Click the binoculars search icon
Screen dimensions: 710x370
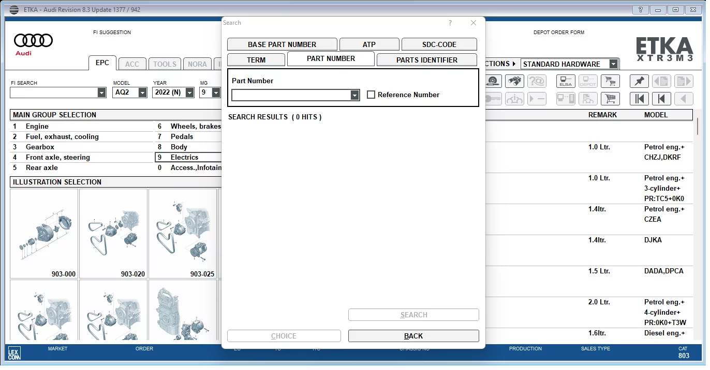[x=514, y=81]
